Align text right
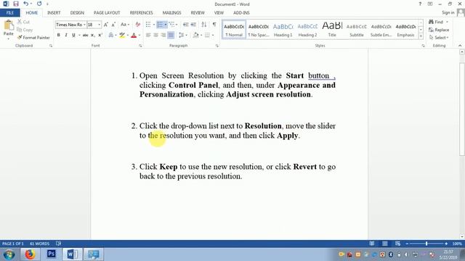This screenshot has width=465, height=261. pyautogui.click(x=163, y=36)
